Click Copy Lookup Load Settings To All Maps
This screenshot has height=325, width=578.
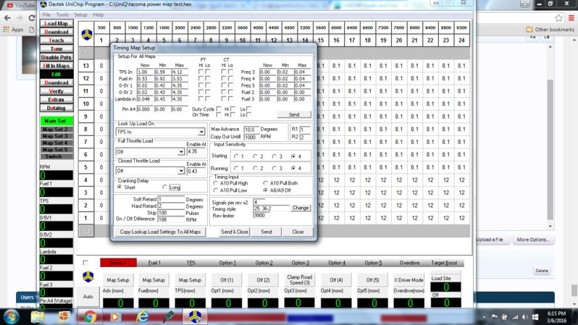point(160,232)
